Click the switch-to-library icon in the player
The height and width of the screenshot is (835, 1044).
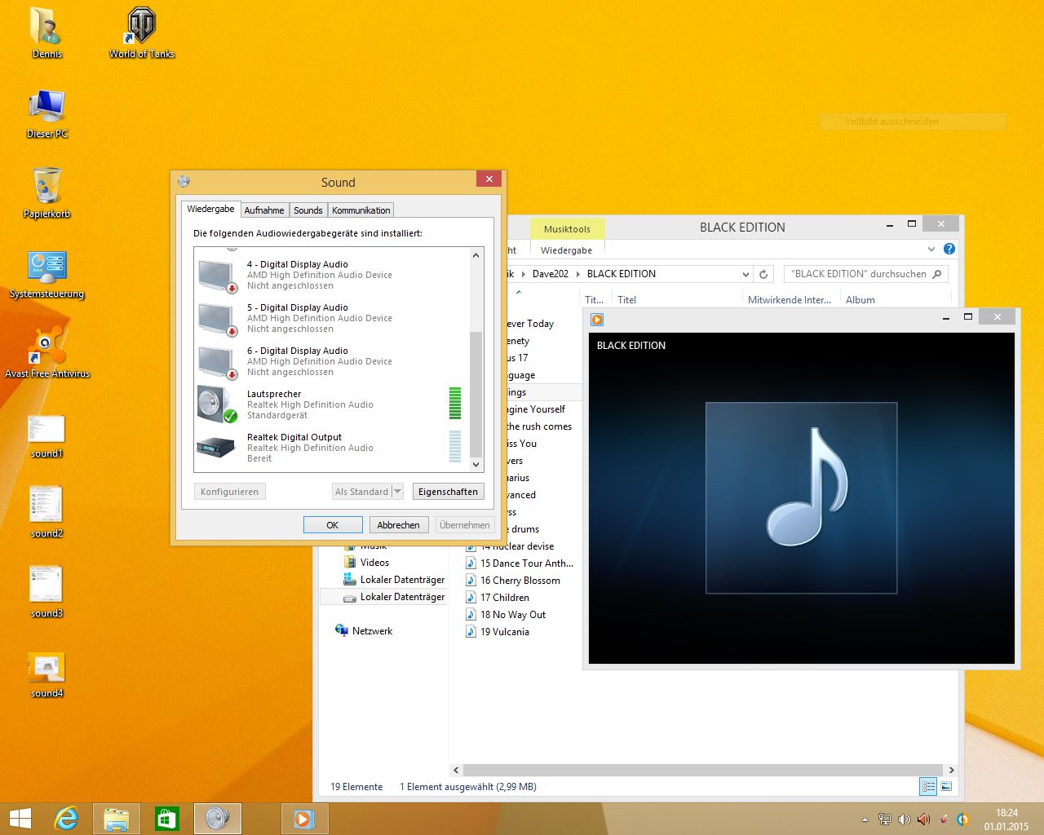coord(597,320)
